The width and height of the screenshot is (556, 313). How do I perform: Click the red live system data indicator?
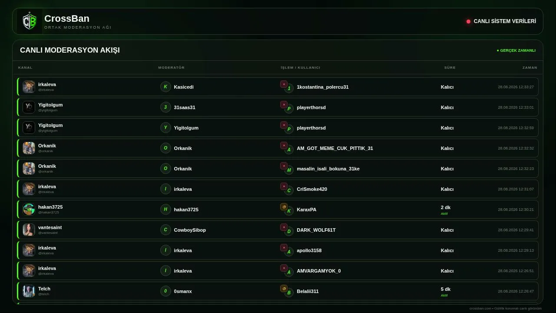pyautogui.click(x=468, y=21)
